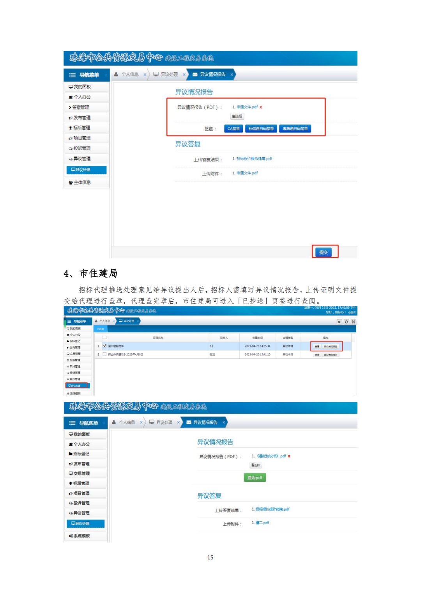Screen dimensions: 421x596
Task: Select red-boxed 异议处理 in table screenshot sidebar
Action: (77, 386)
